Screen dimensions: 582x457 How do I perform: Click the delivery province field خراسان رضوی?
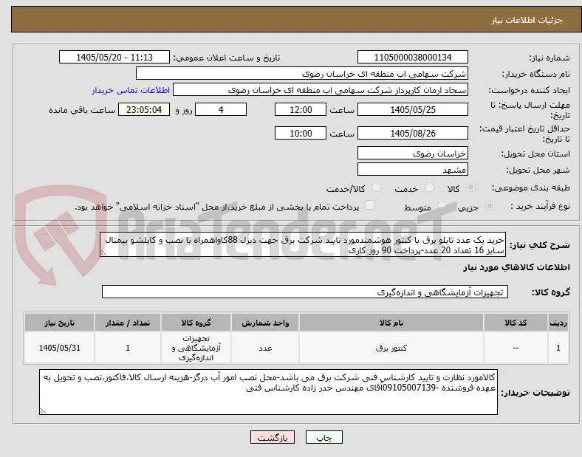click(x=412, y=154)
